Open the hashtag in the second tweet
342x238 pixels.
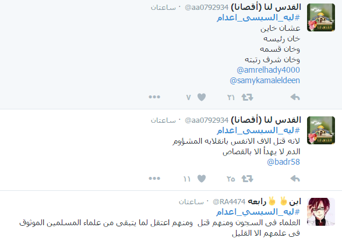click(x=258, y=131)
